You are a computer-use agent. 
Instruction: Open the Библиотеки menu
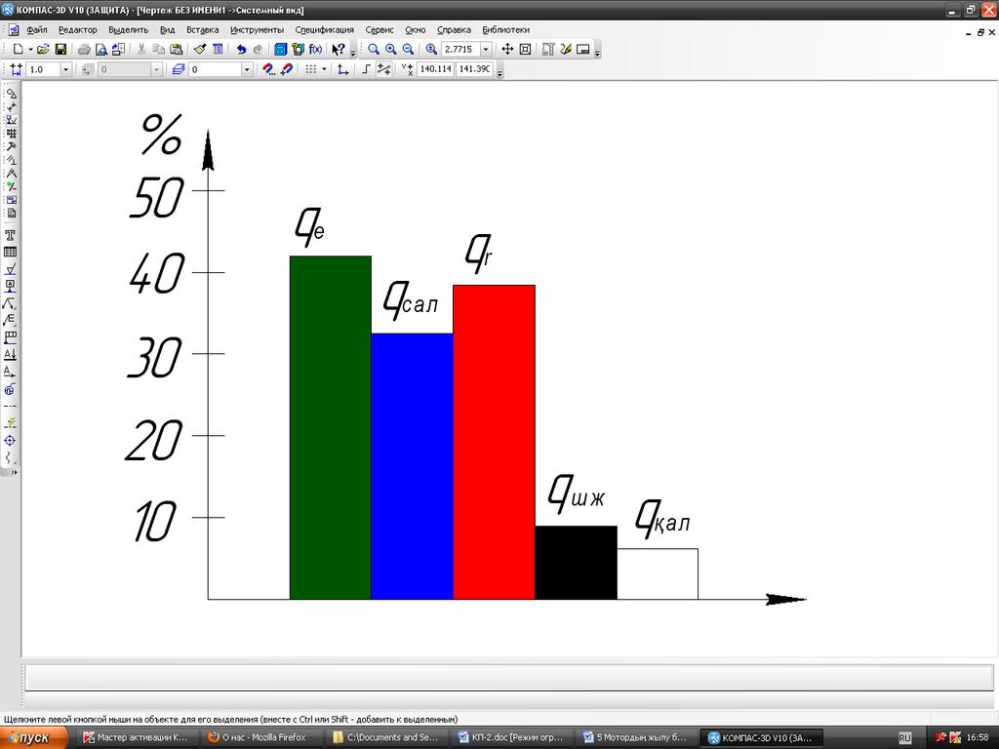506,29
